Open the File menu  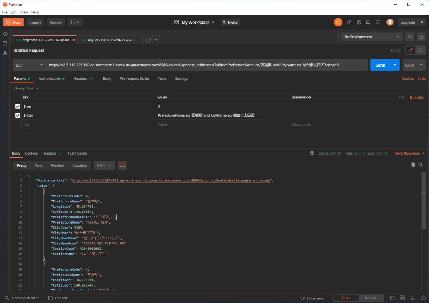5,12
